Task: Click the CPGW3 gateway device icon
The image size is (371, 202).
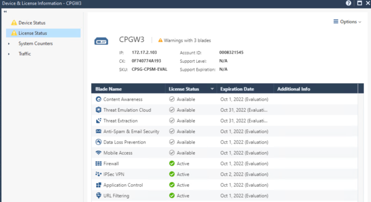Action: pos(101,41)
